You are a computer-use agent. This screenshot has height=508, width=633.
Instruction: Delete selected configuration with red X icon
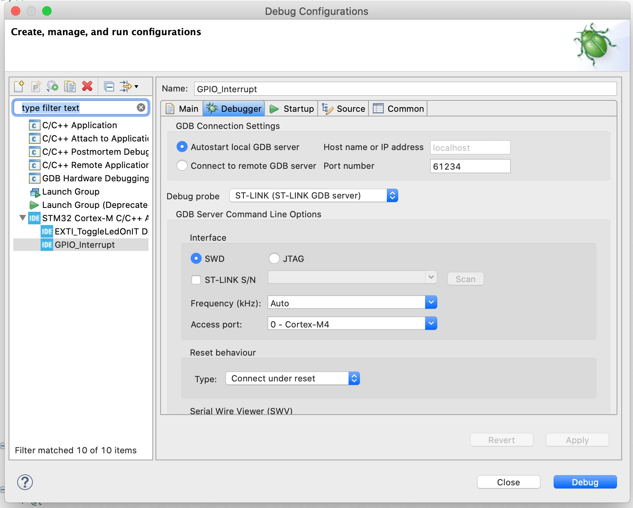coord(87,86)
